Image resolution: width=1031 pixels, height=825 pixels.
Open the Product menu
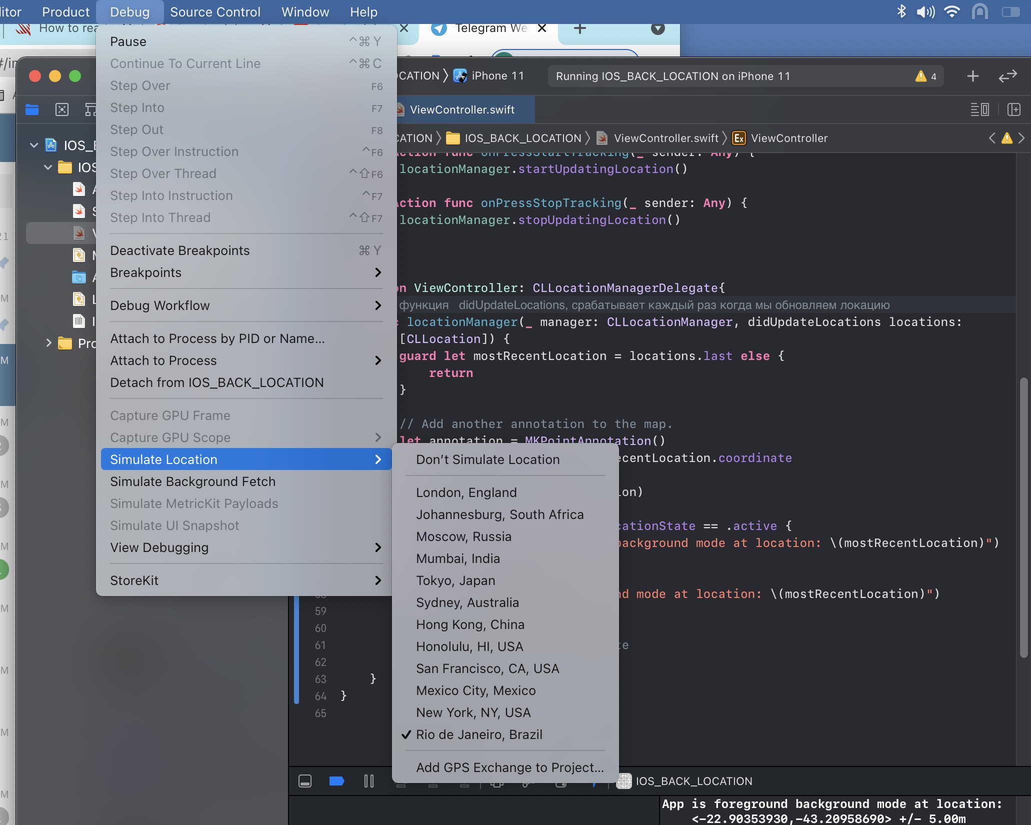(x=65, y=11)
